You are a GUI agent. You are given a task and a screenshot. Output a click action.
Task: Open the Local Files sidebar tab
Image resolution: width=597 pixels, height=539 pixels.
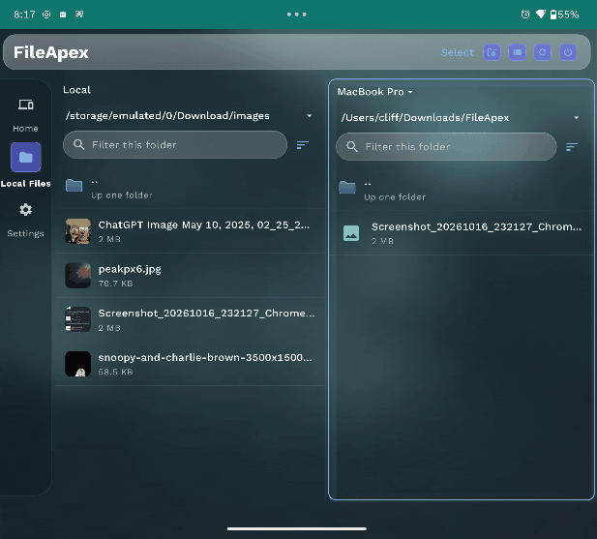coord(25,165)
